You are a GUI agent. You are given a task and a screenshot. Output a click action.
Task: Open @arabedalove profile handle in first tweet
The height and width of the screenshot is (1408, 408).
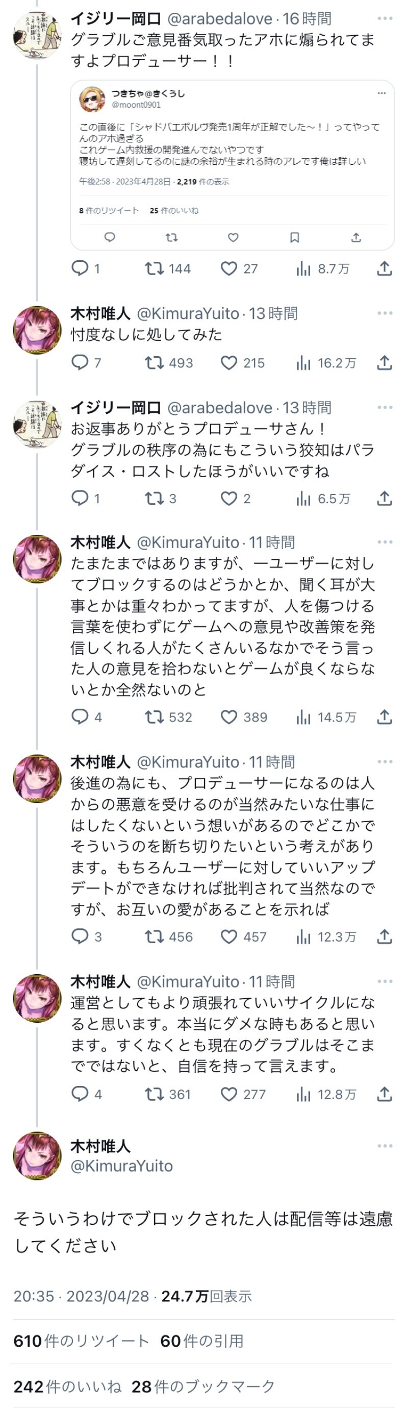(x=220, y=18)
